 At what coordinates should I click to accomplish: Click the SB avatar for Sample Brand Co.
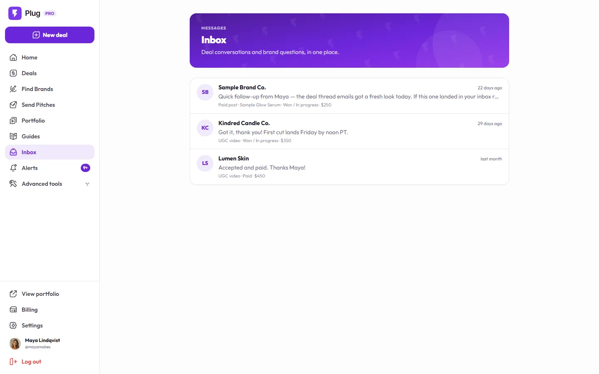(205, 92)
